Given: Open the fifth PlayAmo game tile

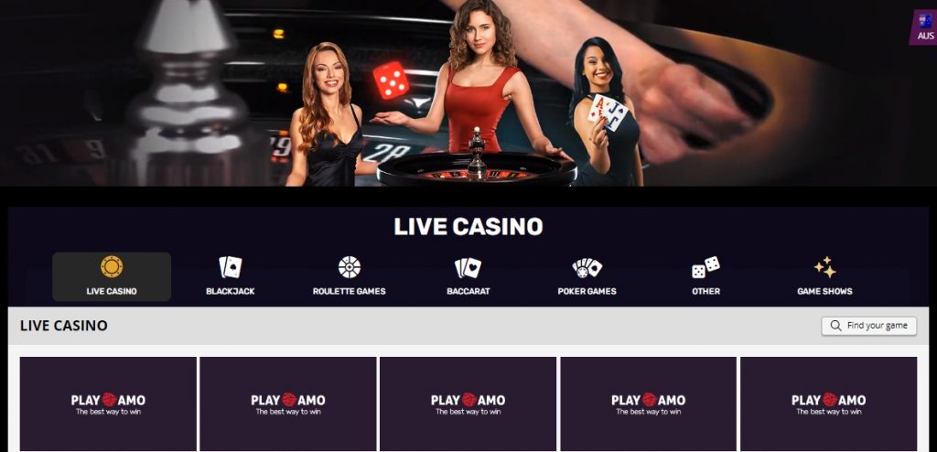Looking at the screenshot, I should (x=829, y=404).
